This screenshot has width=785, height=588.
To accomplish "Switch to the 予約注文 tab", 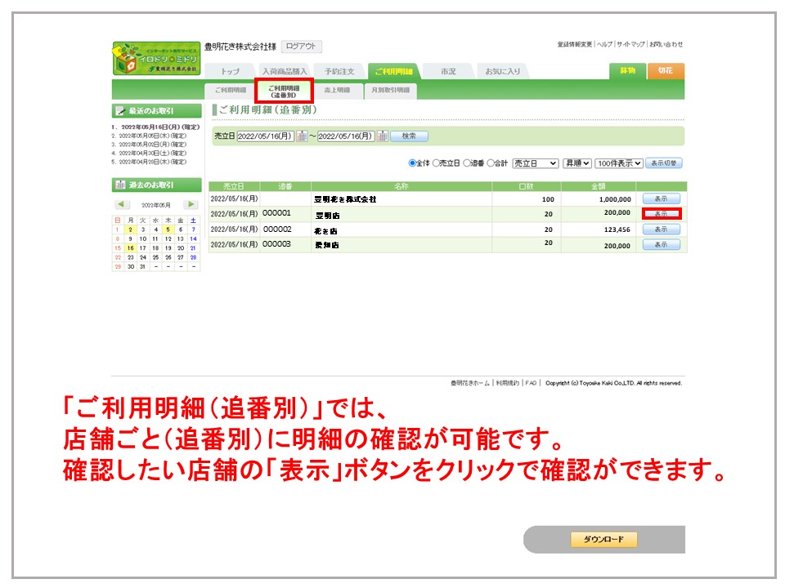I will tap(339, 72).
